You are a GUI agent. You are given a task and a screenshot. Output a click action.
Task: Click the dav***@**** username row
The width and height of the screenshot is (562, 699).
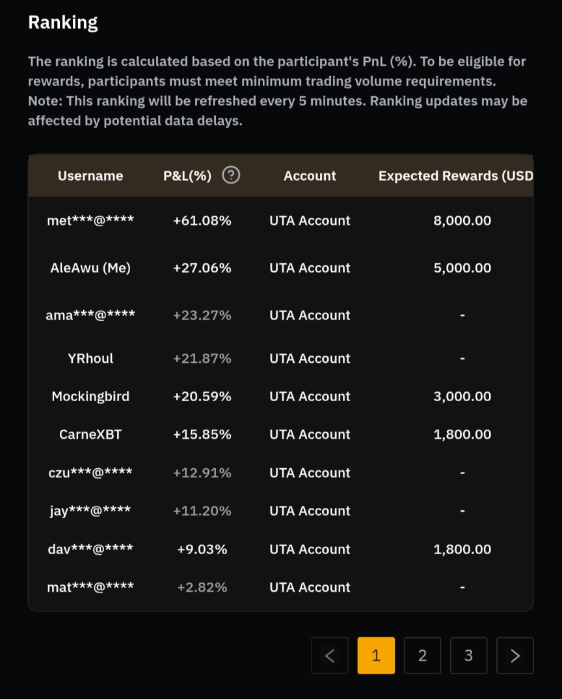(90, 549)
